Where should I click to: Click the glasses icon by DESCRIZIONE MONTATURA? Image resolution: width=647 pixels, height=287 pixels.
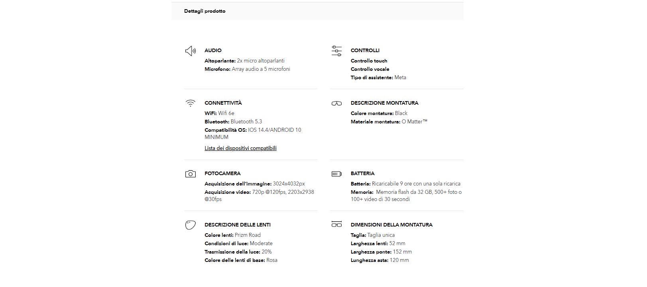[x=336, y=103]
